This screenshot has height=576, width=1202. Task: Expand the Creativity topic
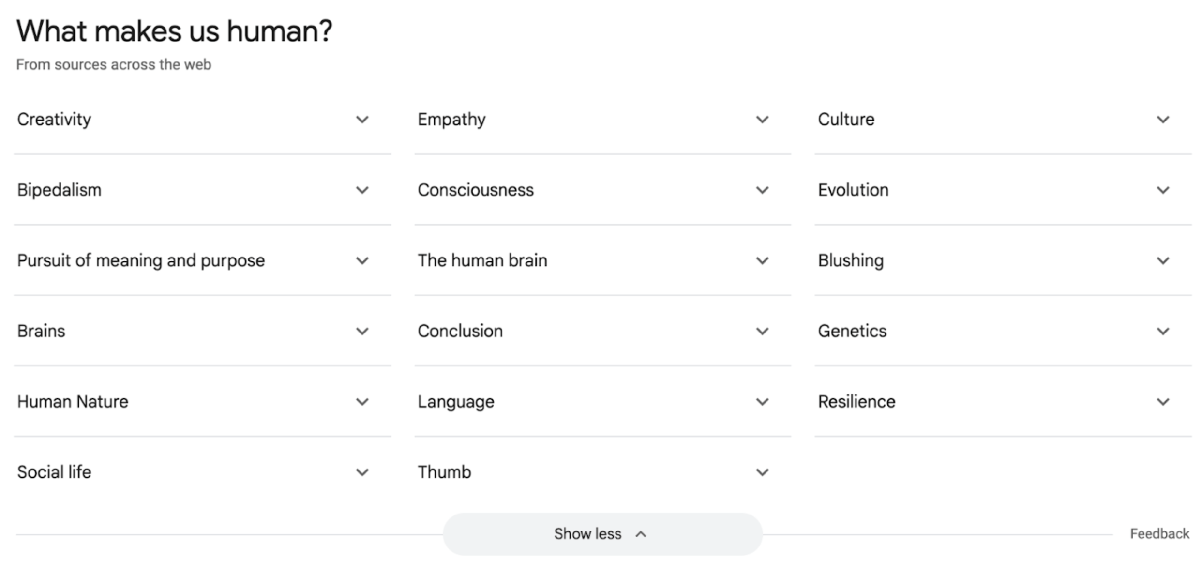362,120
